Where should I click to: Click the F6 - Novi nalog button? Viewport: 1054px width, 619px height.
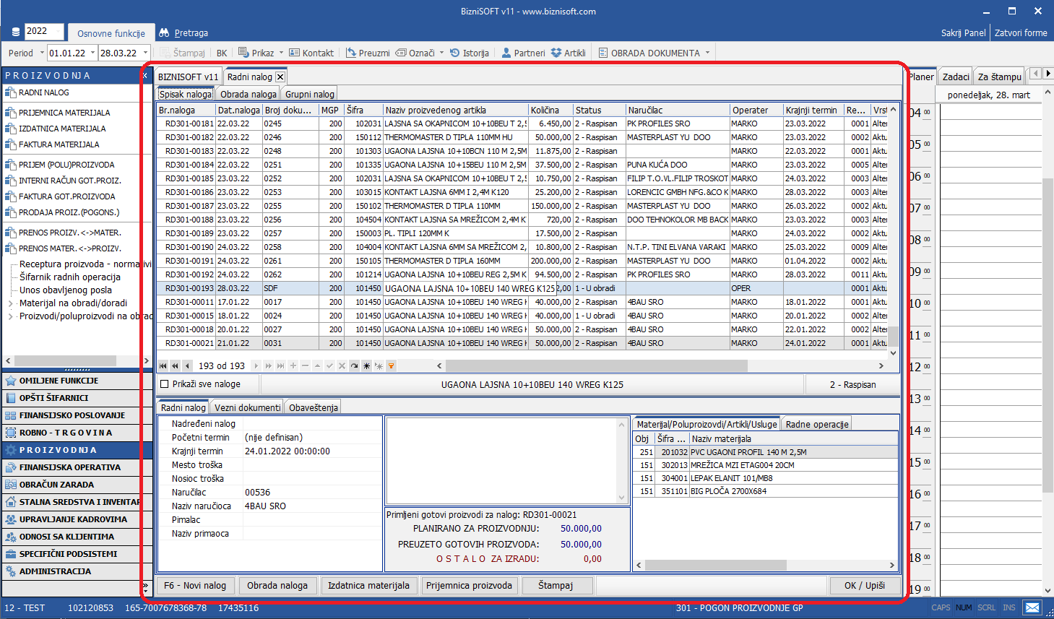coord(195,586)
